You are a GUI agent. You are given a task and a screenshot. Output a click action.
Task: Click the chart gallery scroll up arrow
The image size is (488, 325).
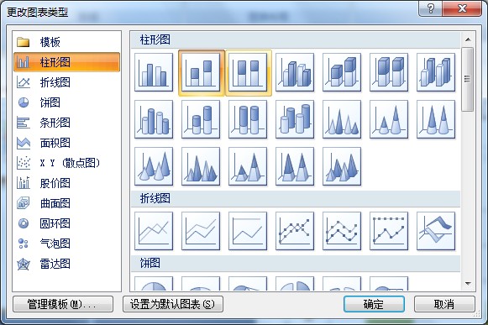pos(468,39)
